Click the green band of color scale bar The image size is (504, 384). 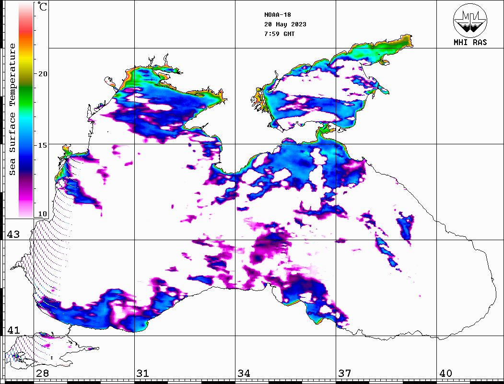click(26, 98)
